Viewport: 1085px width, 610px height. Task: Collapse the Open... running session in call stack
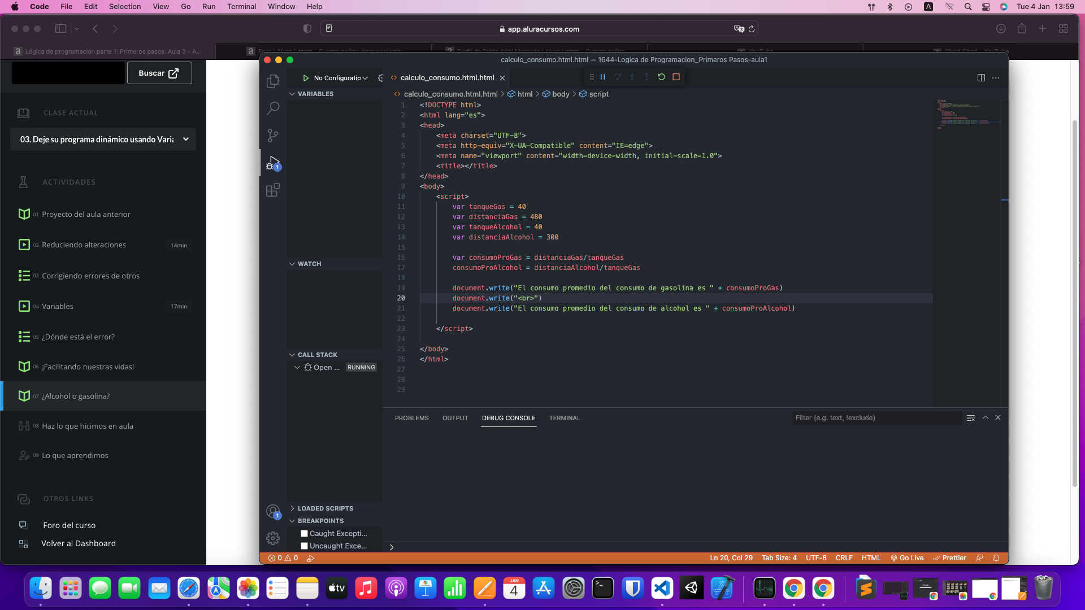pyautogui.click(x=297, y=367)
